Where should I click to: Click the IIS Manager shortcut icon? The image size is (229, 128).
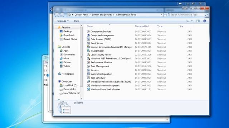click(x=88, y=47)
